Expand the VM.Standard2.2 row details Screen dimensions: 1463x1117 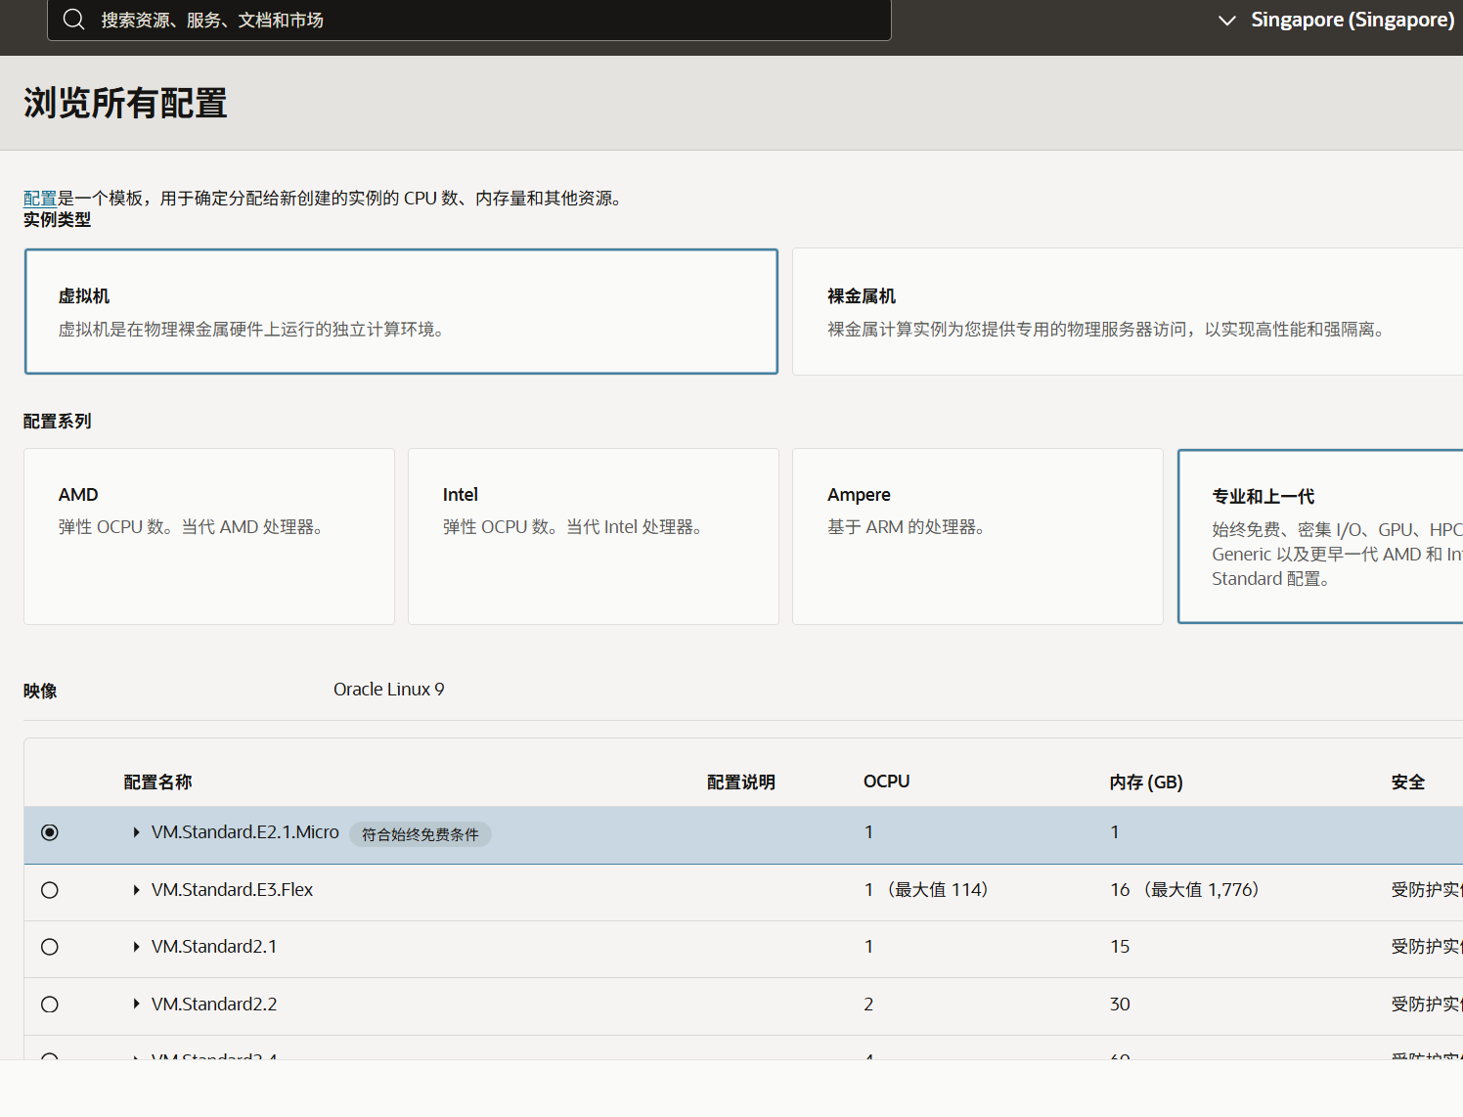click(136, 1005)
